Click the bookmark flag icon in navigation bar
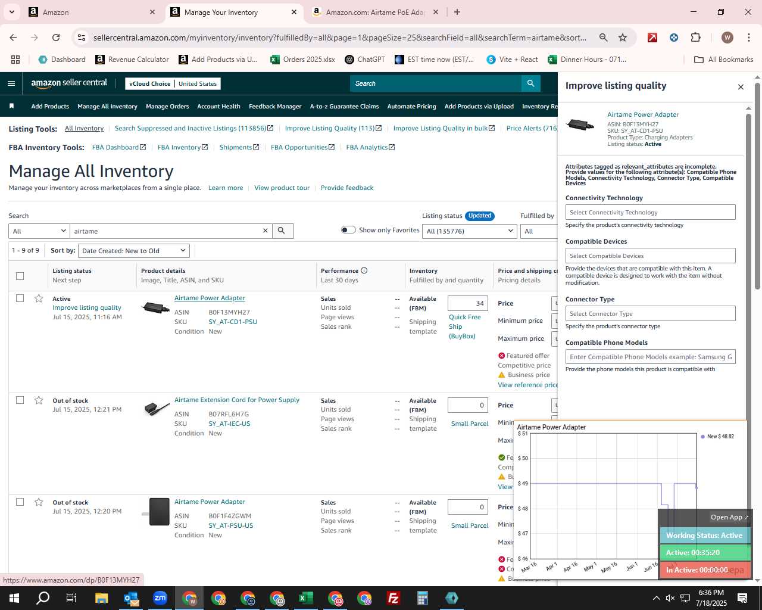The image size is (762, 610). 11,106
